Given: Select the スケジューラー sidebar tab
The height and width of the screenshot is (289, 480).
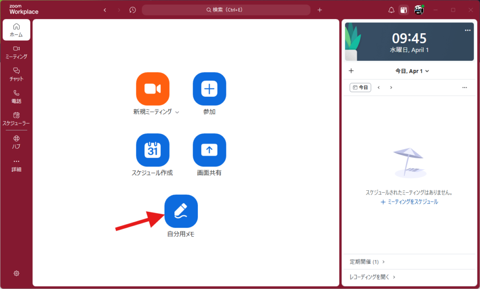Looking at the screenshot, I should click(16, 119).
